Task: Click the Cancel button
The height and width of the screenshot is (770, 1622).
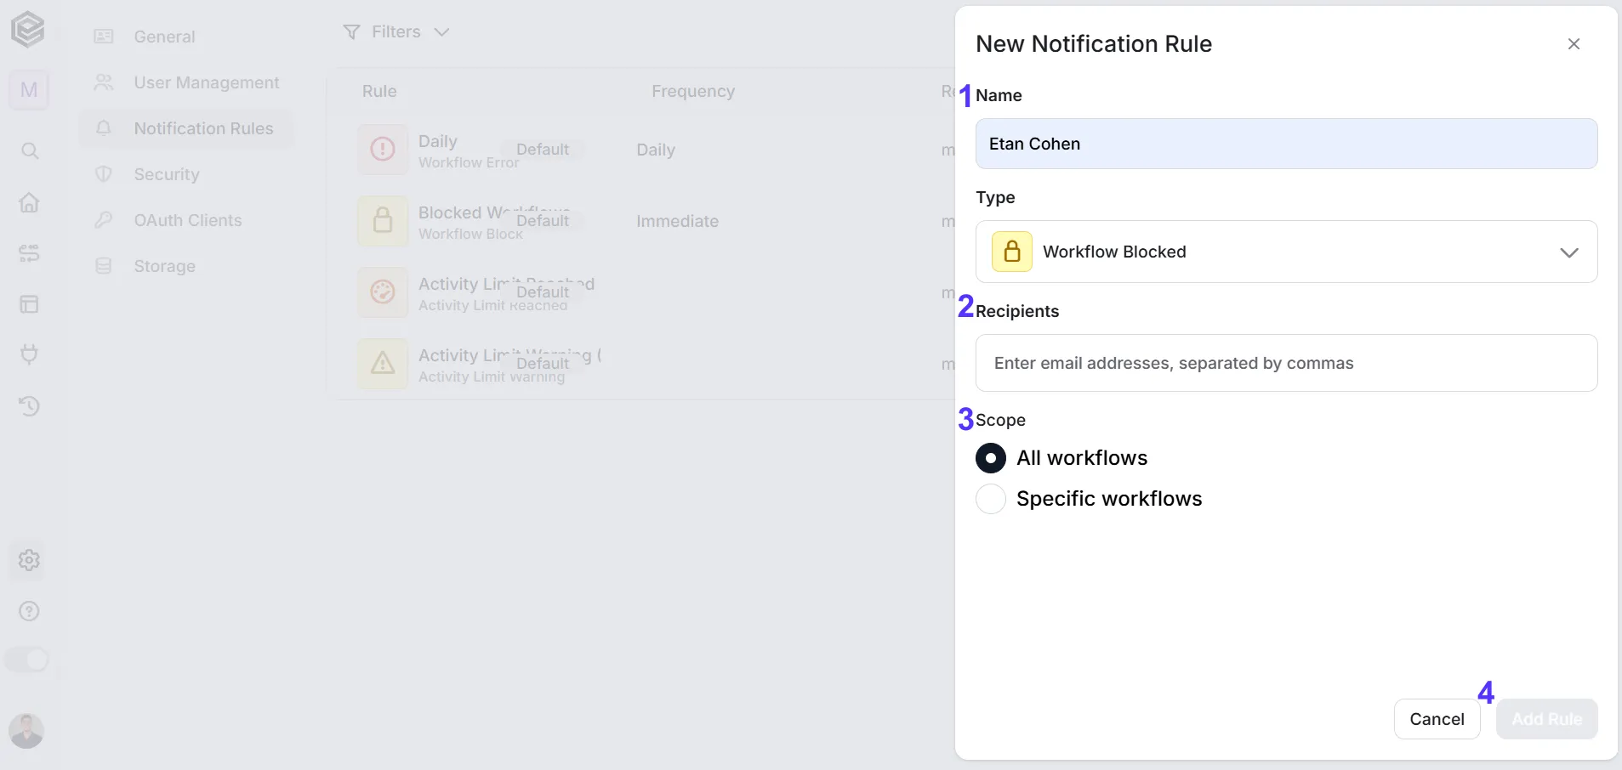Action: [1437, 719]
